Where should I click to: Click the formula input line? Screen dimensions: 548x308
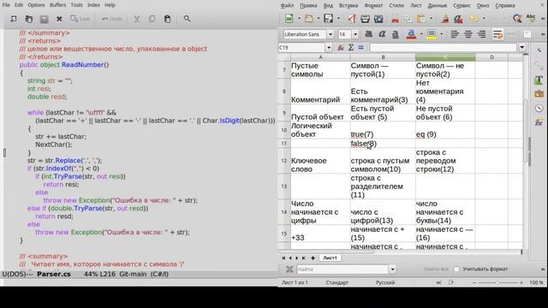tap(443, 48)
